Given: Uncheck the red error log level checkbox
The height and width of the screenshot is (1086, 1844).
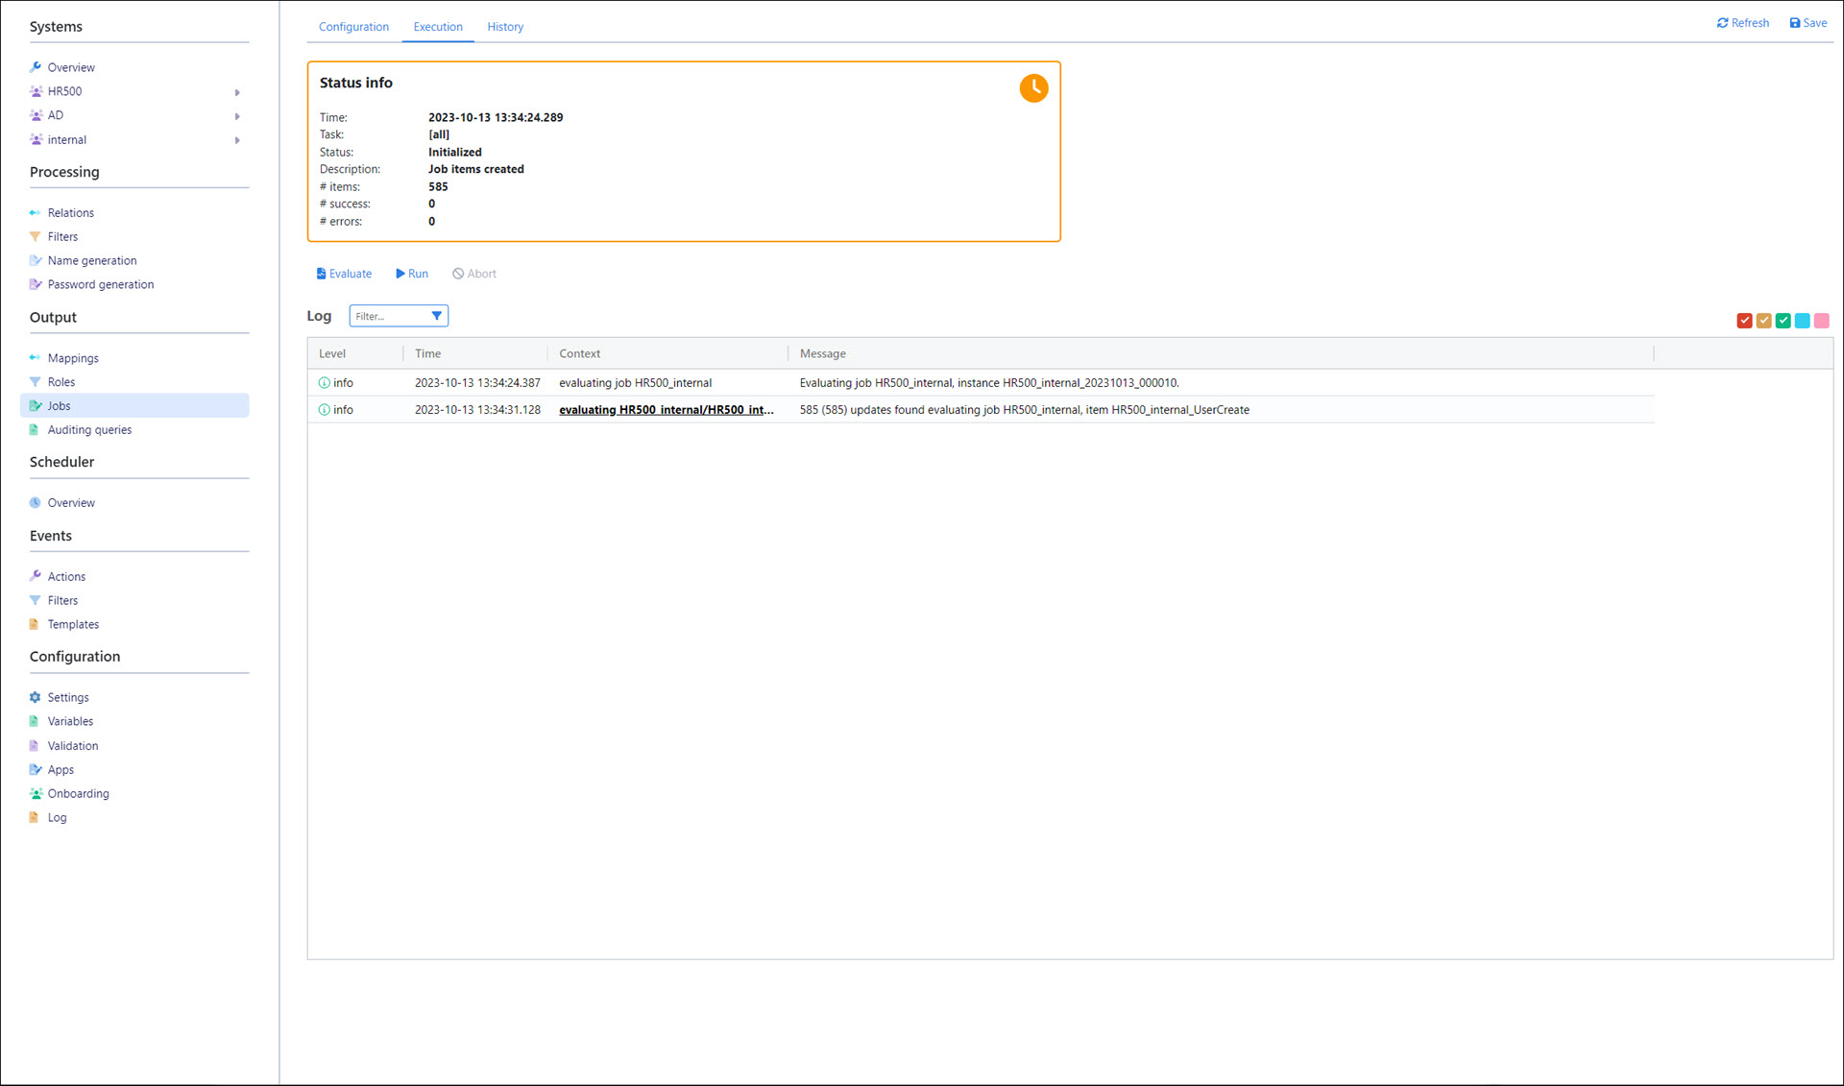Looking at the screenshot, I should click(x=1744, y=321).
